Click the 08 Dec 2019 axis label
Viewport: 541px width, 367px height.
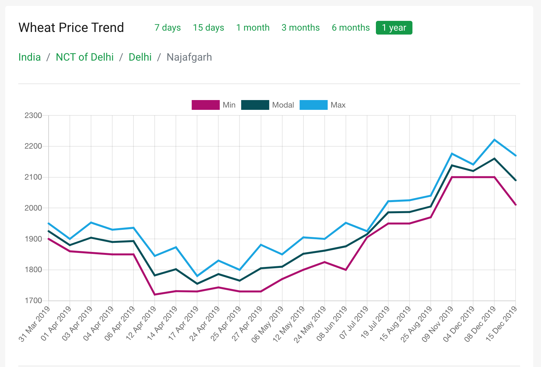click(480, 324)
